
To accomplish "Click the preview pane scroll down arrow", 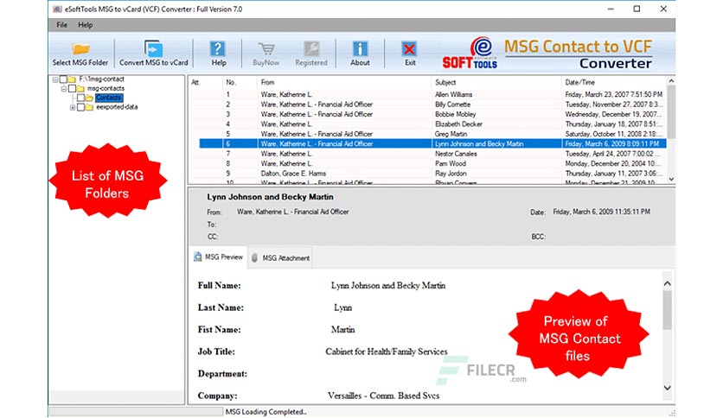I will pyautogui.click(x=667, y=388).
